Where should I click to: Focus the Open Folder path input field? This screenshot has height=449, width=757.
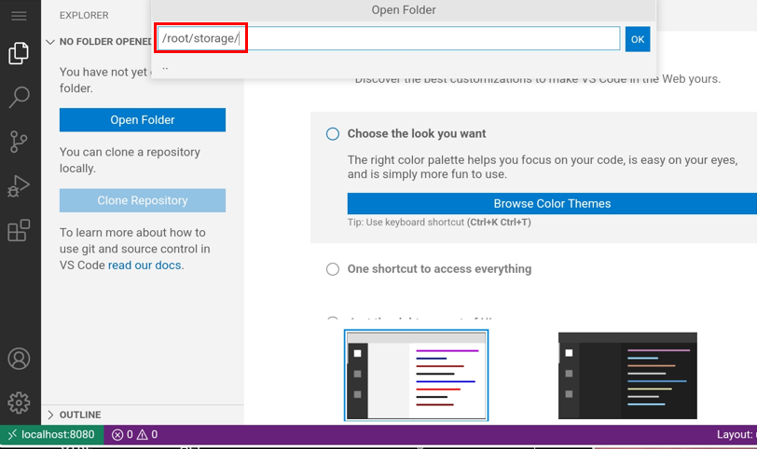point(389,38)
